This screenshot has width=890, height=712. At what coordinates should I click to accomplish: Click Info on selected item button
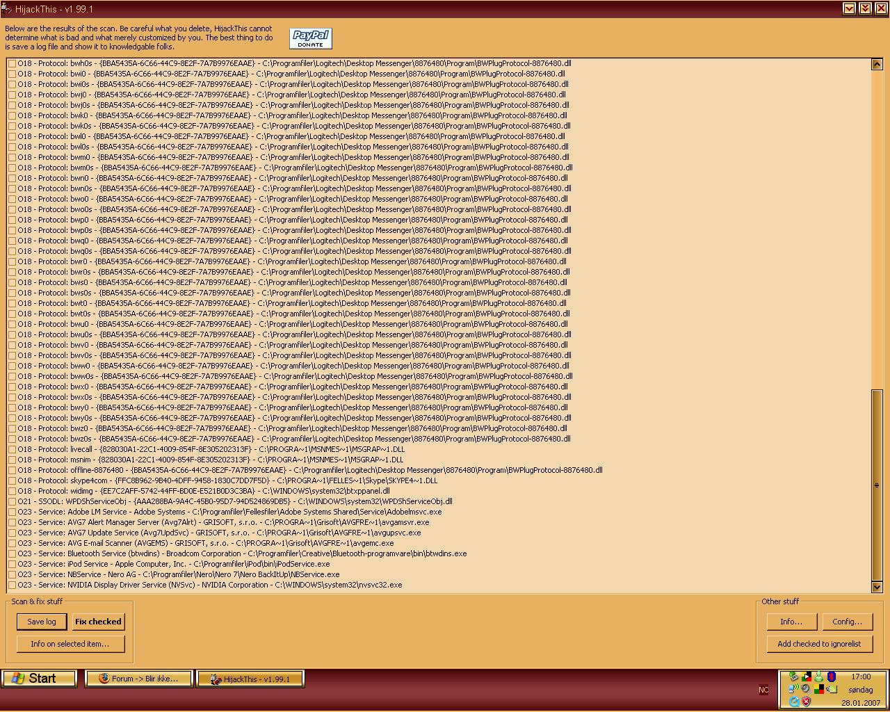(70, 644)
